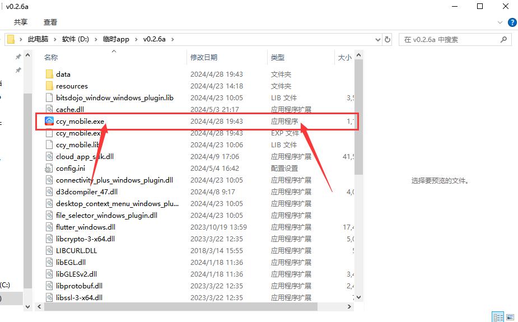
Task: Switch to details view layout
Action: 497,317
